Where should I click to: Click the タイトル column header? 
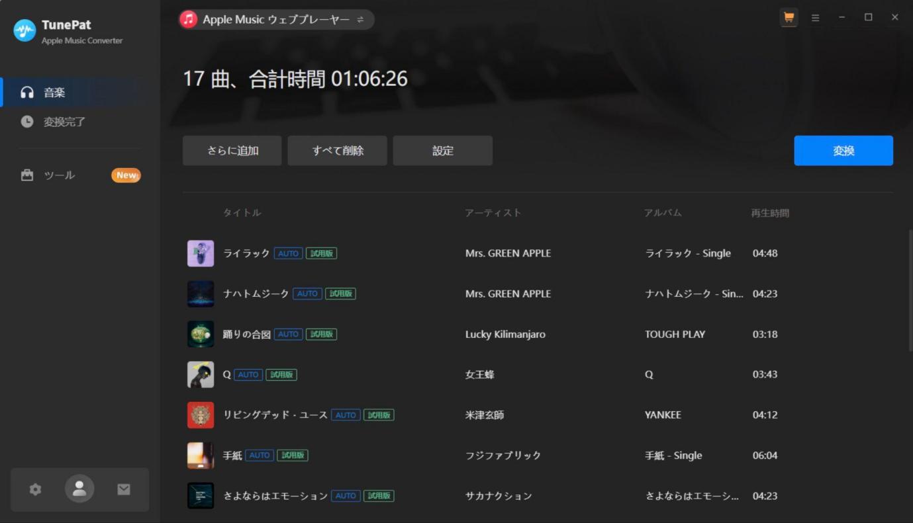tap(242, 213)
